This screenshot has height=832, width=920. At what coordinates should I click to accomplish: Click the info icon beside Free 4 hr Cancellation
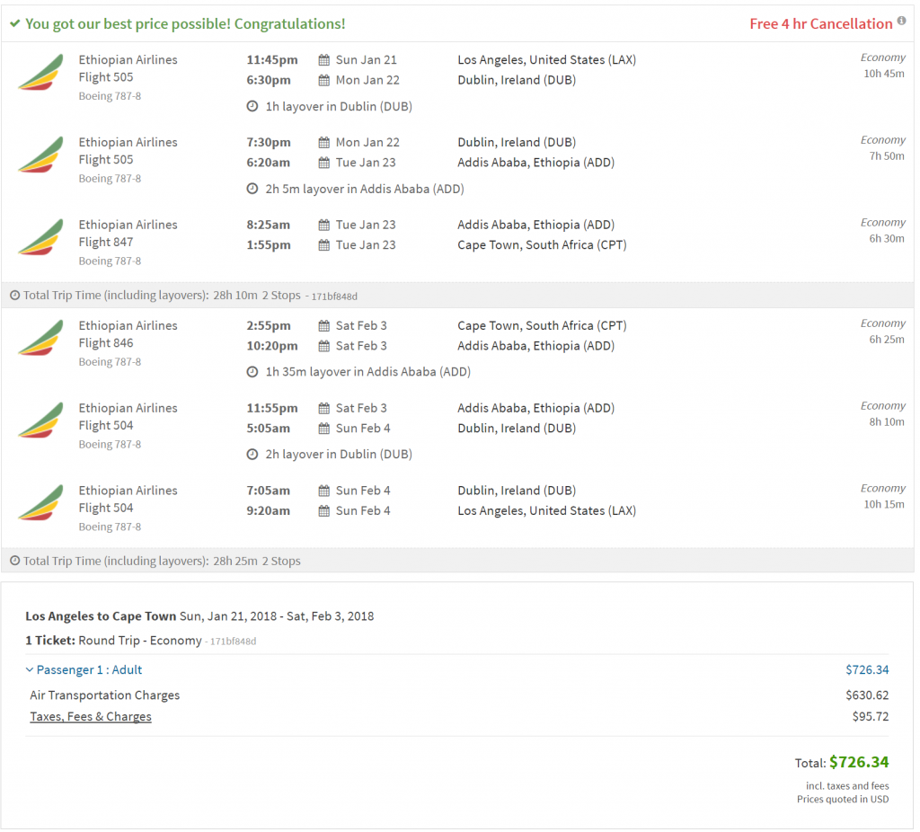click(901, 21)
